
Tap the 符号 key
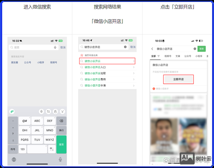pos(13,149)
